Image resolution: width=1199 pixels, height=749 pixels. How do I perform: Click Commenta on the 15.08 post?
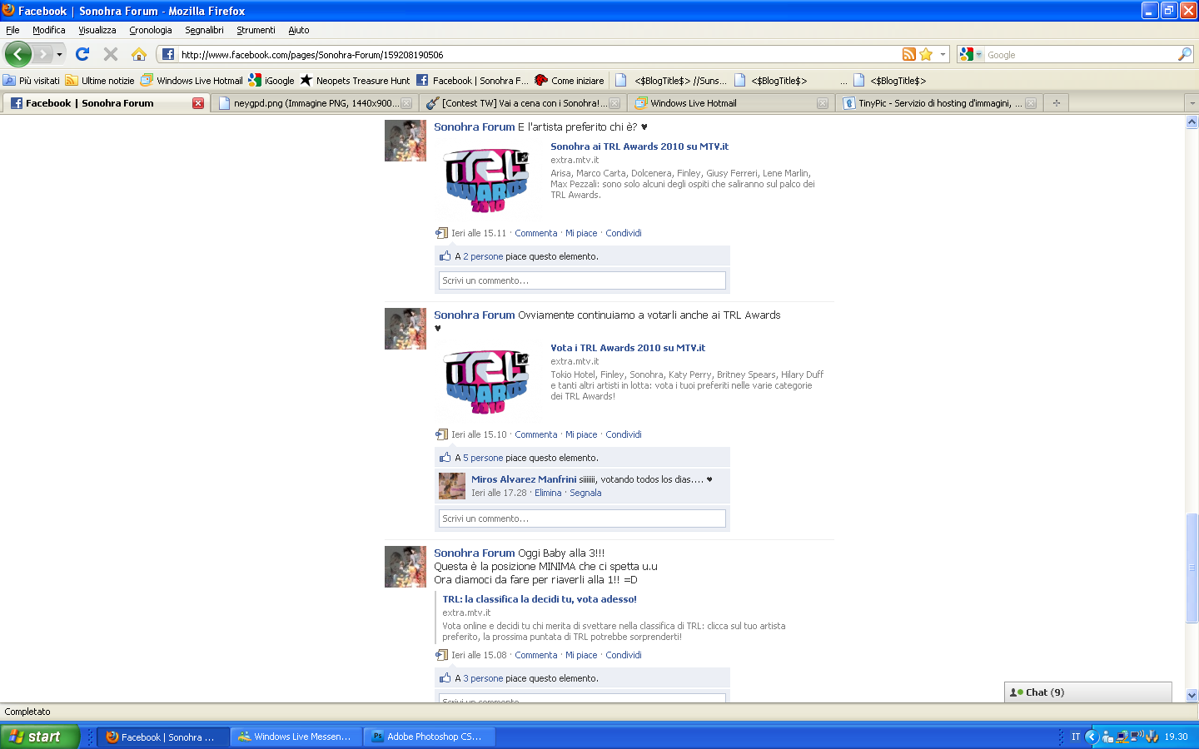tap(536, 655)
